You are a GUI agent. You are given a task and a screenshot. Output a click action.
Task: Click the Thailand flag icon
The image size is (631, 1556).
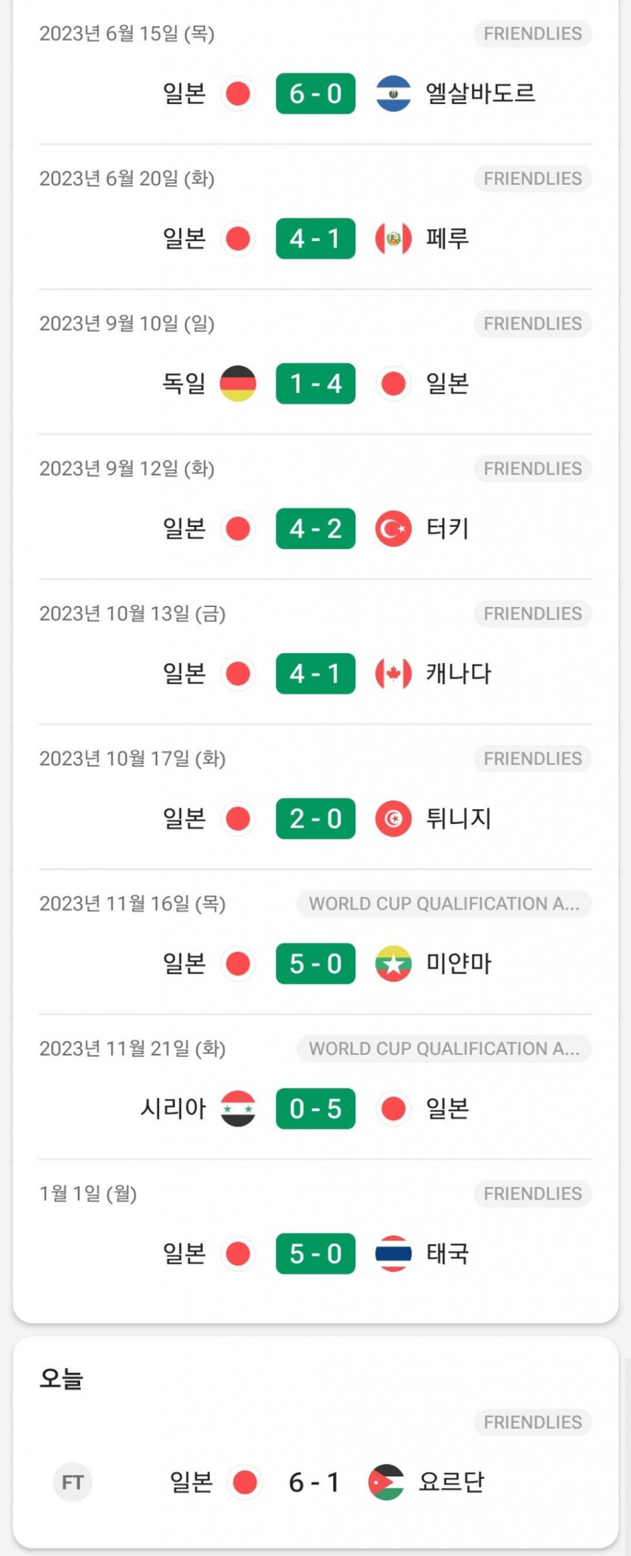pos(393,1254)
